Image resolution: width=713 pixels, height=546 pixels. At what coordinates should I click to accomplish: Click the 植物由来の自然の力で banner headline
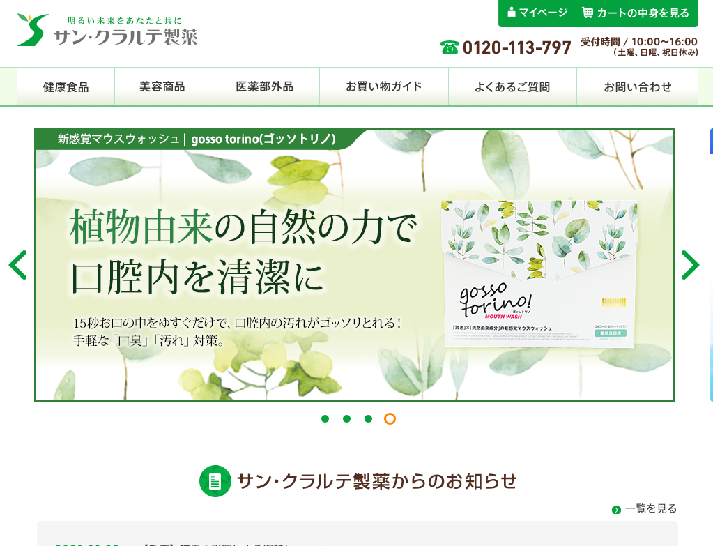coord(243,227)
